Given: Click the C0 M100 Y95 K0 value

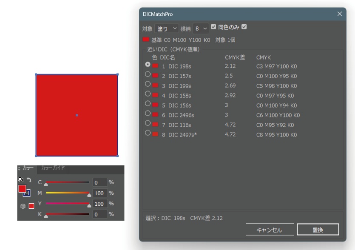Looking at the screenshot, I should 276,76.
